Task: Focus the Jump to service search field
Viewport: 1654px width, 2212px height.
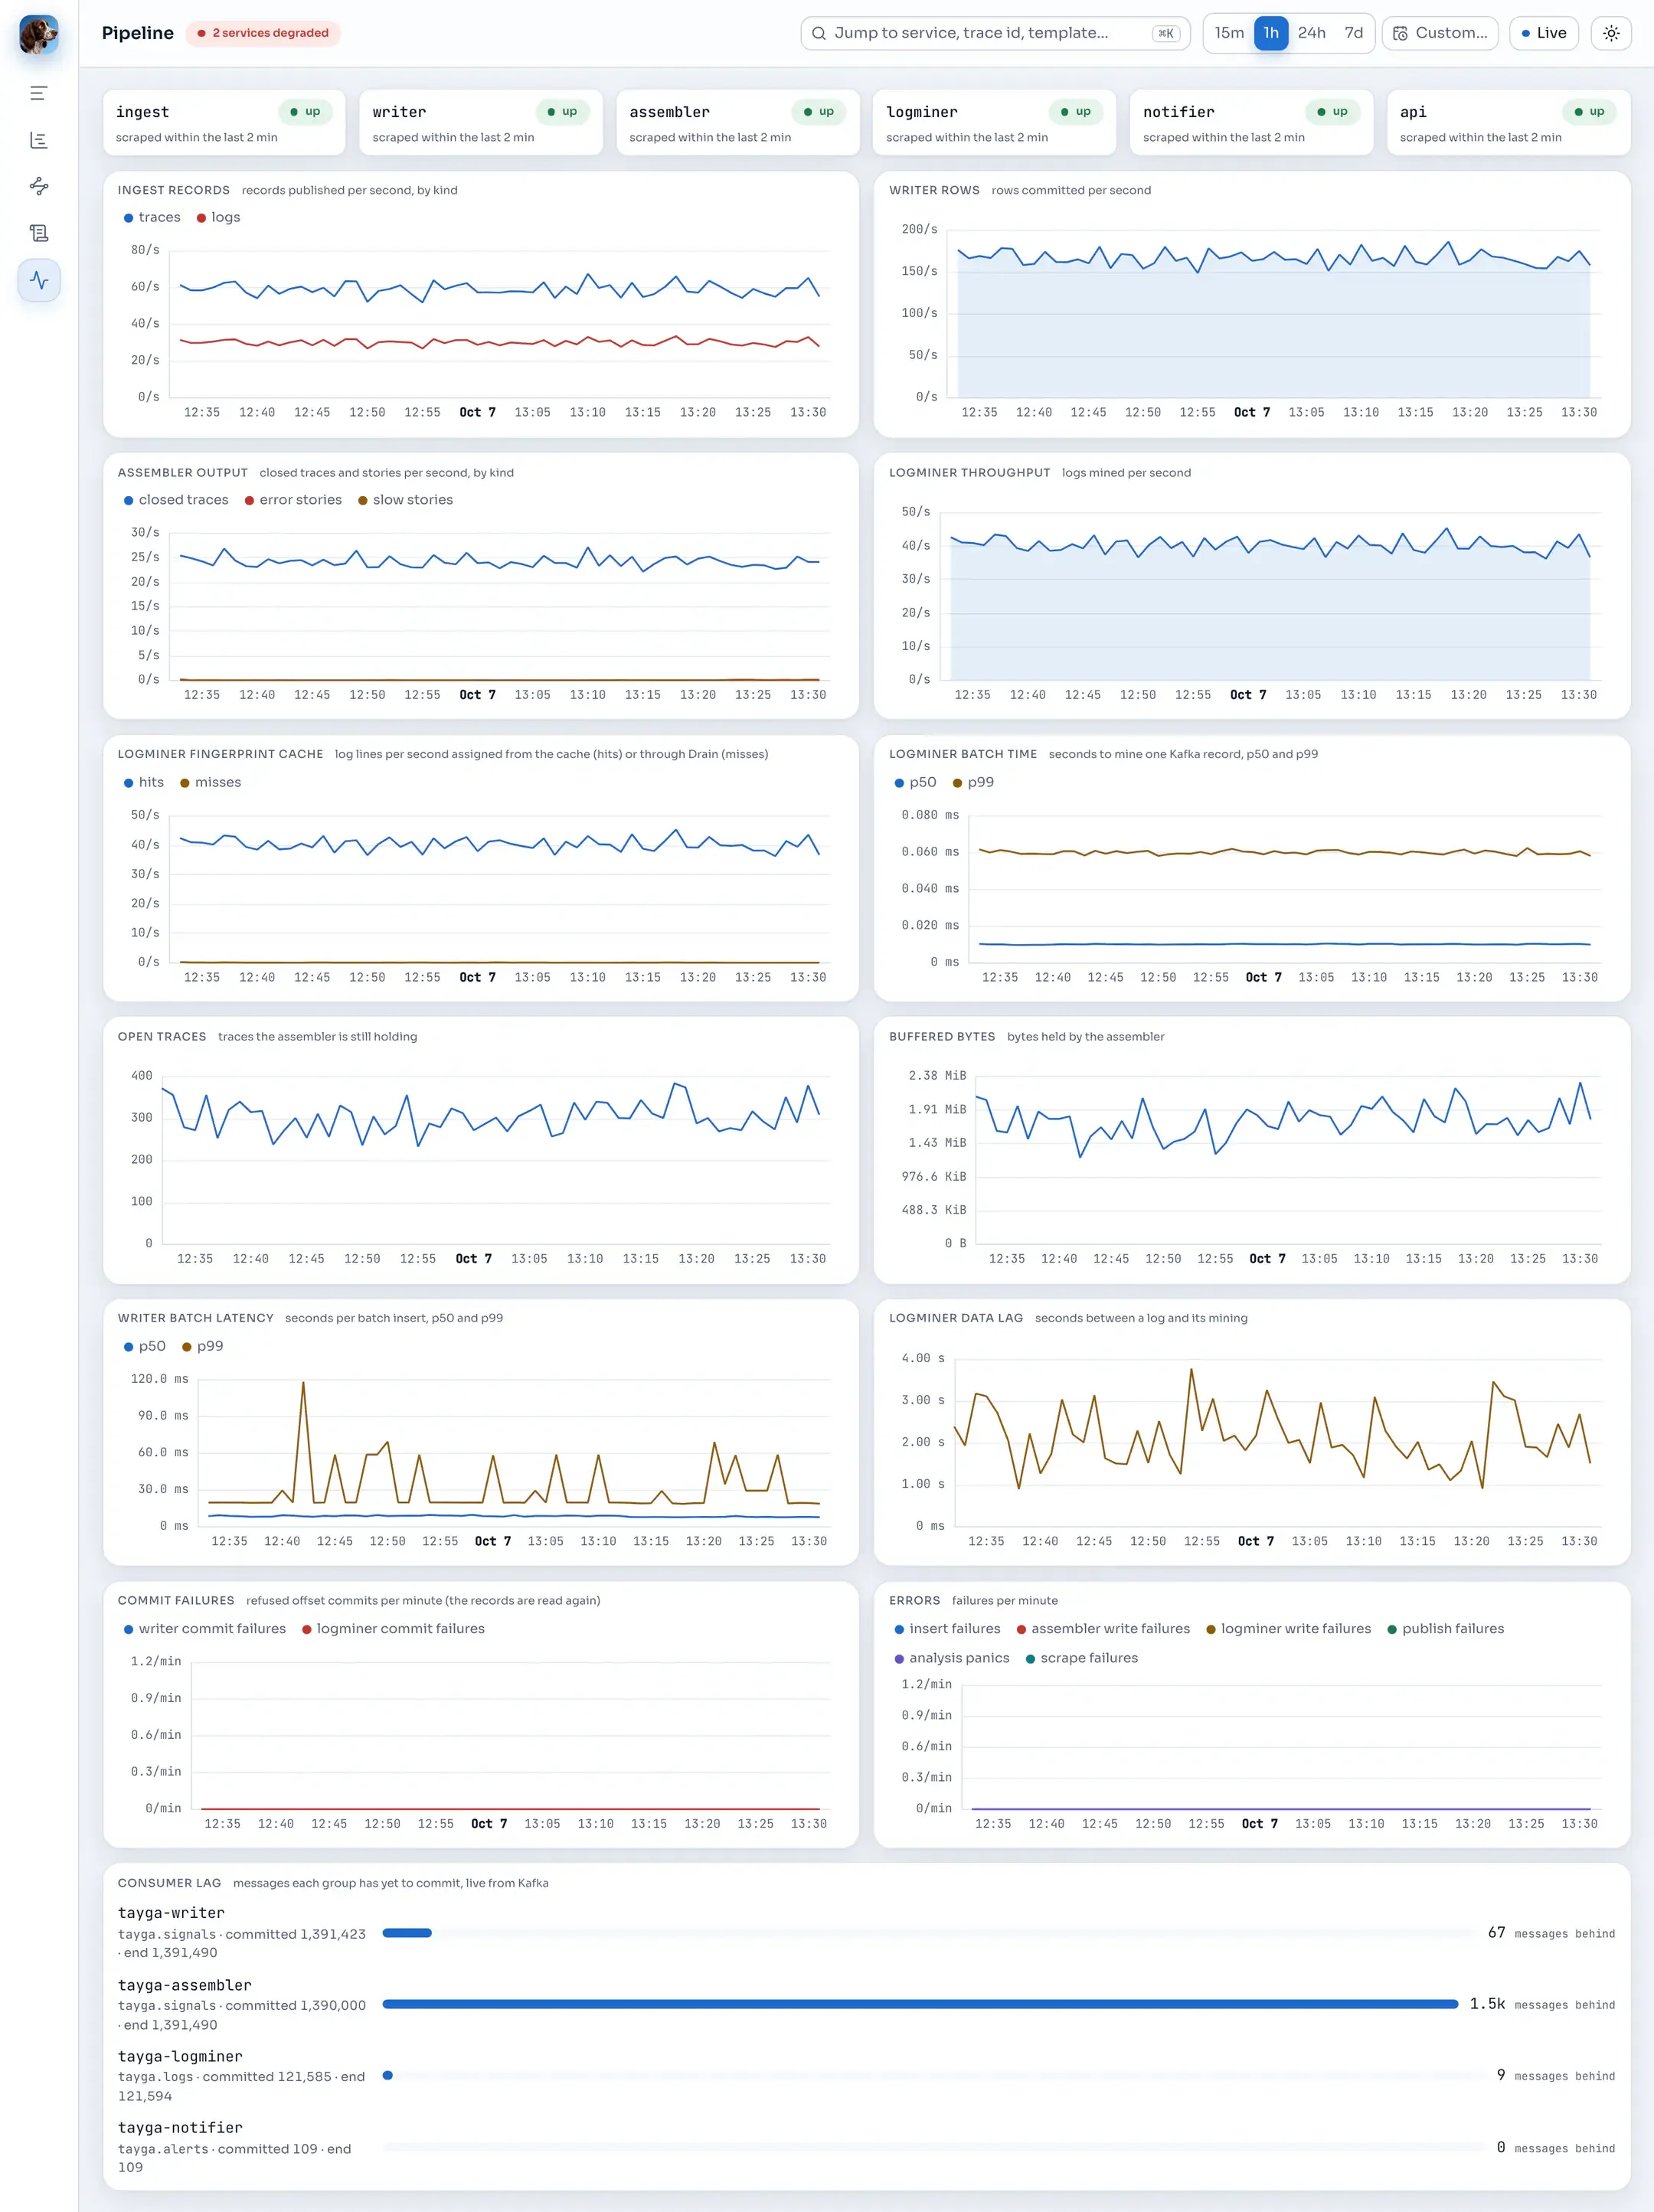Action: (x=995, y=33)
